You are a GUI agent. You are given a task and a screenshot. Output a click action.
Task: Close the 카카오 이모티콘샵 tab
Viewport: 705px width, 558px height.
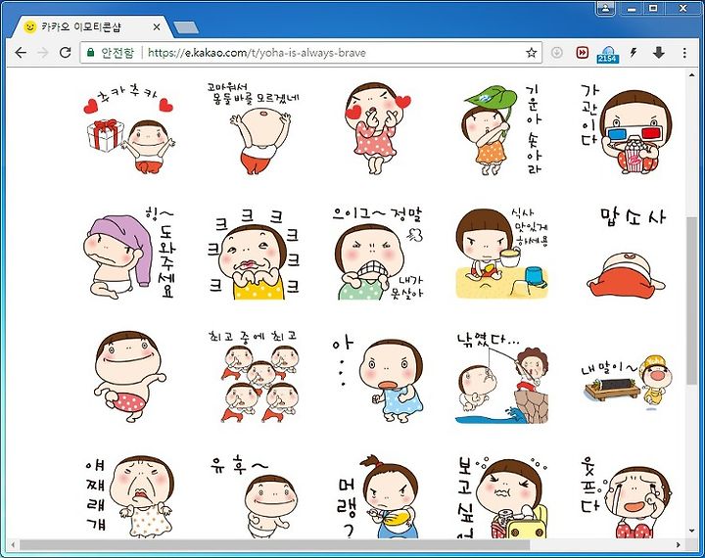[157, 27]
